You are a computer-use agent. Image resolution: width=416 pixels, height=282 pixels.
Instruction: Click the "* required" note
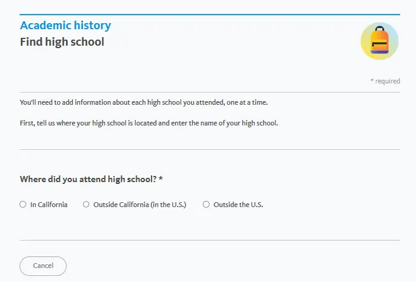point(385,81)
